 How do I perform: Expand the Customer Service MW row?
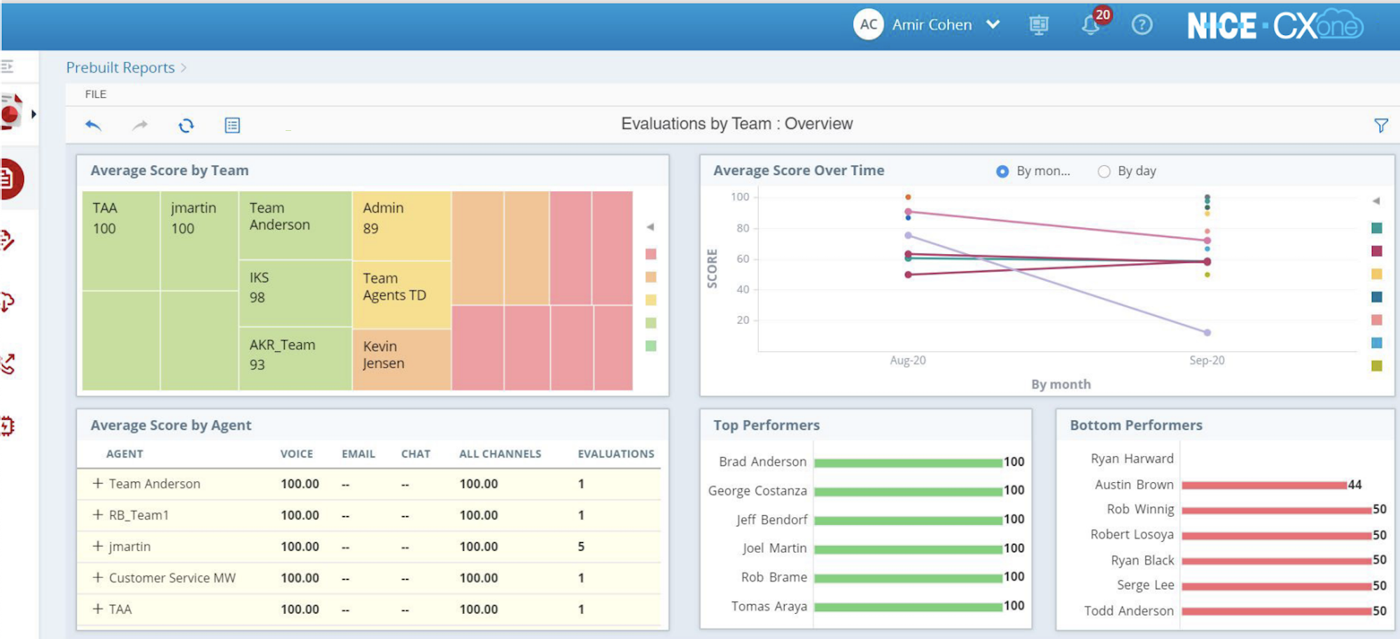98,577
